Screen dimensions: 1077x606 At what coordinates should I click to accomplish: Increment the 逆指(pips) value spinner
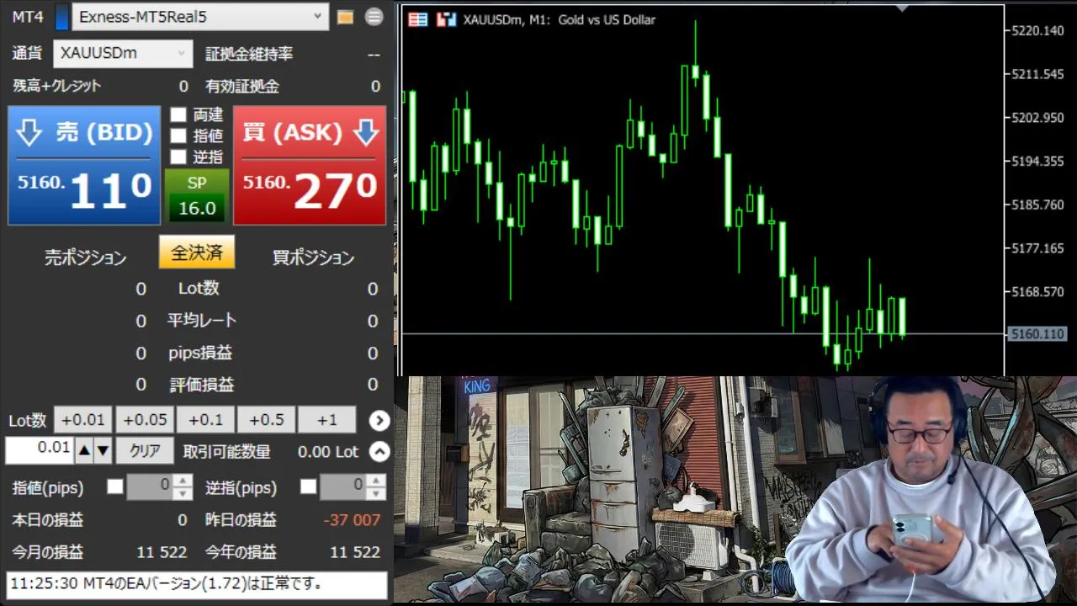(x=376, y=481)
